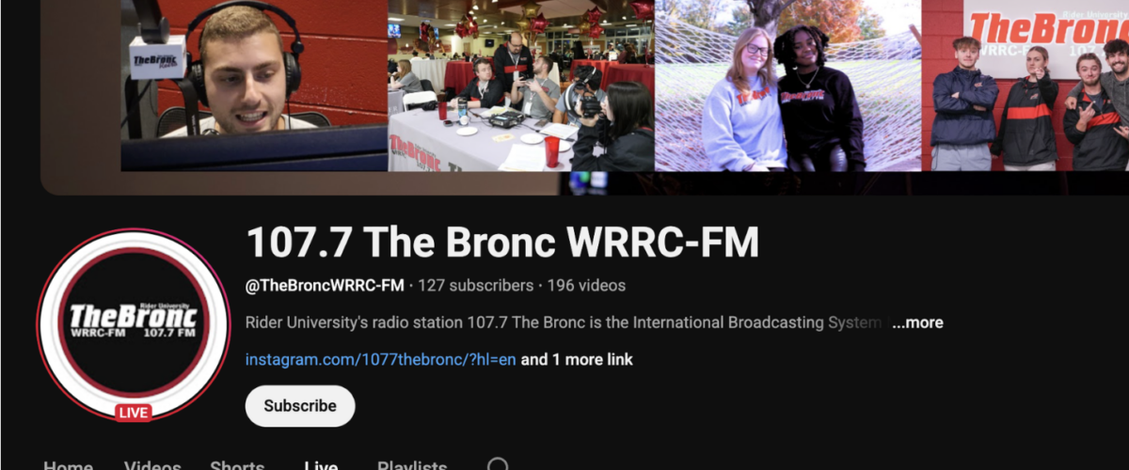
Task: Switch to the Playlists tab
Action: [412, 464]
